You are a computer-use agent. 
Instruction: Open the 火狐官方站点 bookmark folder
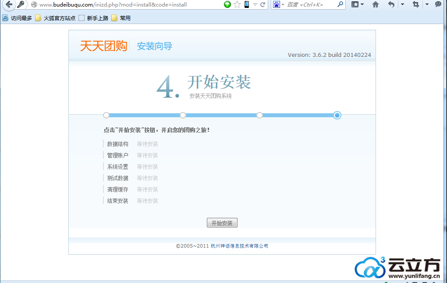(x=55, y=18)
